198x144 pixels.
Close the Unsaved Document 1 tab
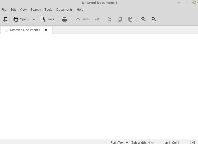coord(46,30)
